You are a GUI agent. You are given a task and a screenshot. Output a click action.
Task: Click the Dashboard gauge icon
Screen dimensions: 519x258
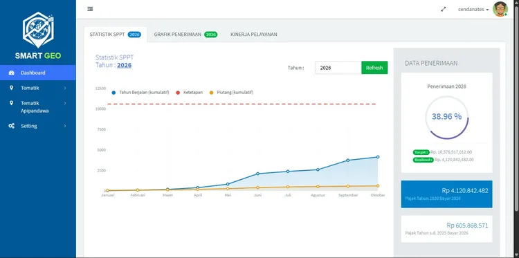(x=12, y=73)
